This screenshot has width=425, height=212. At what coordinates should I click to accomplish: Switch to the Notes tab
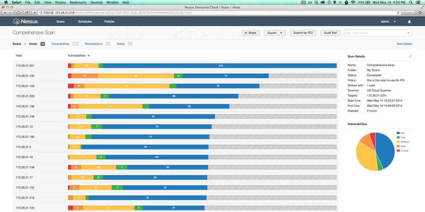tap(120, 44)
